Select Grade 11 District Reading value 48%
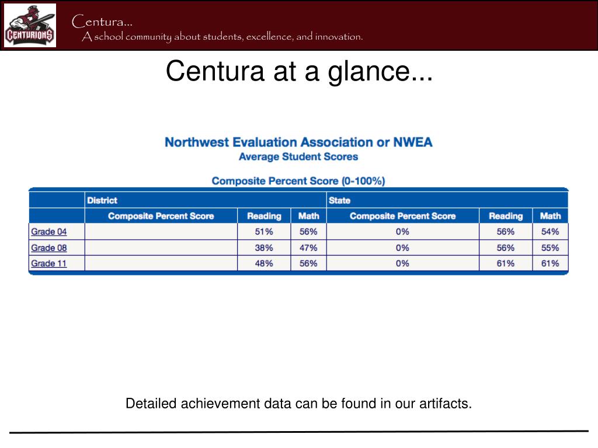The width and height of the screenshot is (598, 448). [x=264, y=263]
